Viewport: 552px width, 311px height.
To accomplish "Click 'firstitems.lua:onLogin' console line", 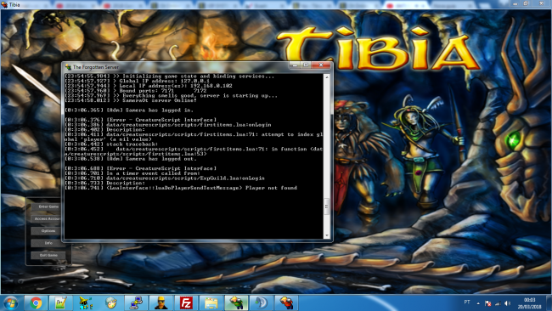I will (x=168, y=125).
